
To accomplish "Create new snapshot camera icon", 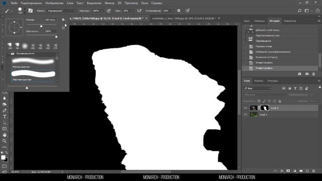I will pos(307,74).
